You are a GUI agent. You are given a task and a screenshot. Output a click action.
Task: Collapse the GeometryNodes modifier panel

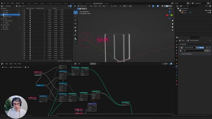pyautogui.click(x=180, y=48)
